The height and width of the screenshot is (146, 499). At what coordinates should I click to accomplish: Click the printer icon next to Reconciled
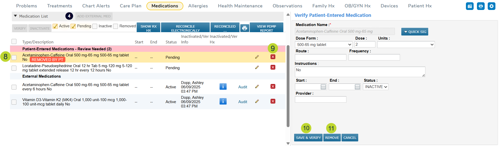click(x=245, y=28)
